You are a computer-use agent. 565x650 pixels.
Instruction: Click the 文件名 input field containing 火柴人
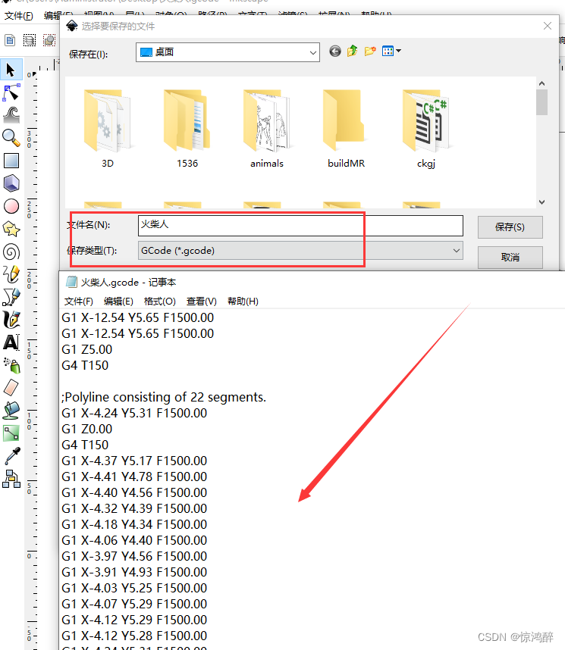pos(300,226)
